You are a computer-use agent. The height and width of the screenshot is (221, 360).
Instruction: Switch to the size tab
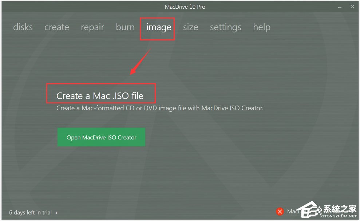(191, 27)
